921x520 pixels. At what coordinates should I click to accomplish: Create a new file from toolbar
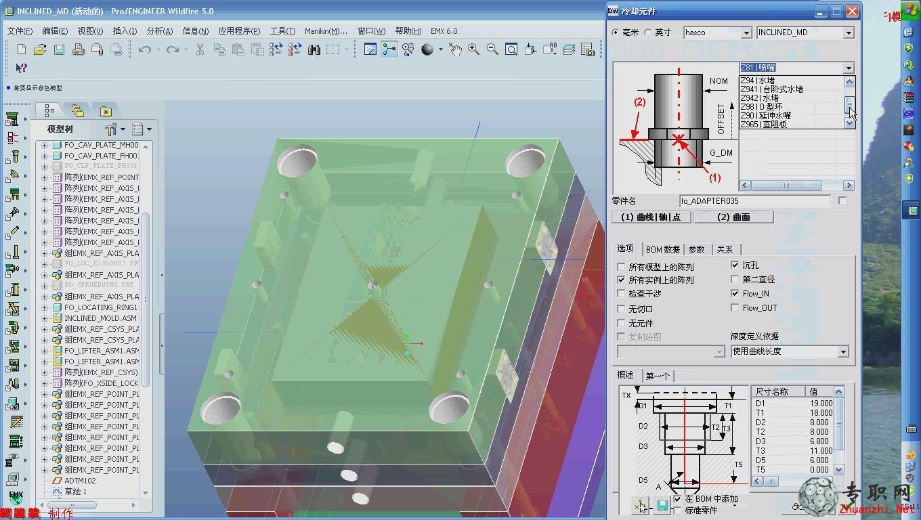pyautogui.click(x=22, y=49)
